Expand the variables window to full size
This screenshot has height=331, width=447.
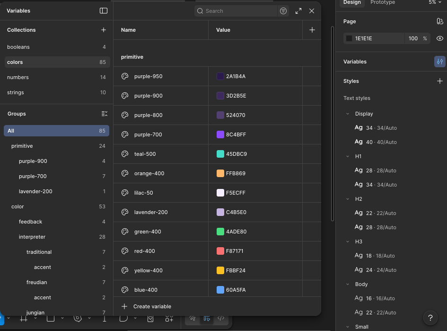298,11
